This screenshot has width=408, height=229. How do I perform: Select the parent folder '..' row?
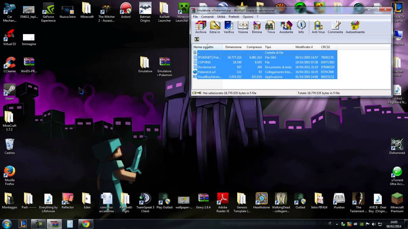pos(265,52)
